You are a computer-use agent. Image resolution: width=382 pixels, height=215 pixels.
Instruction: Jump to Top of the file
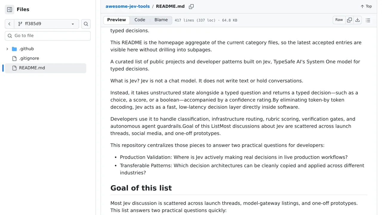pyautogui.click(x=366, y=6)
